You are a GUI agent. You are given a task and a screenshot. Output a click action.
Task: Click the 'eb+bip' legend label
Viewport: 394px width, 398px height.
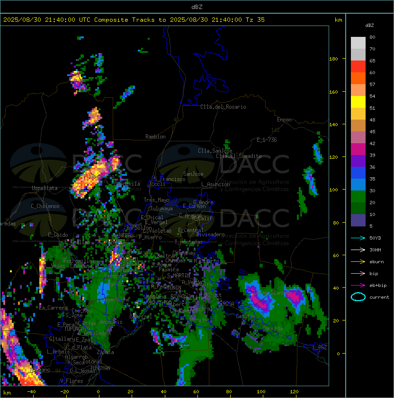[x=378, y=286]
